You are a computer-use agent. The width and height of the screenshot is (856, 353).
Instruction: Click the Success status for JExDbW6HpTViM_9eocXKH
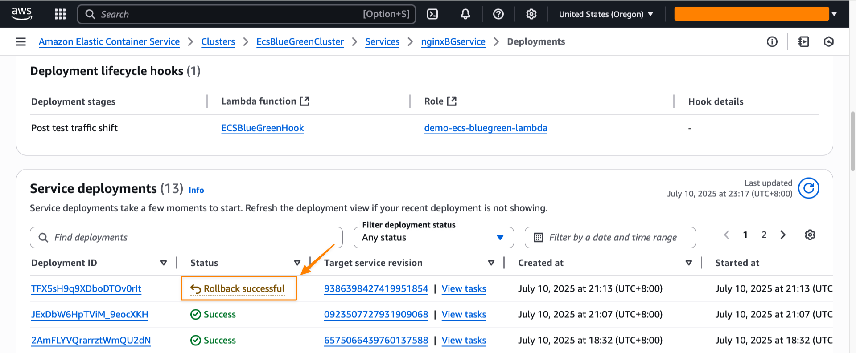pyautogui.click(x=213, y=314)
